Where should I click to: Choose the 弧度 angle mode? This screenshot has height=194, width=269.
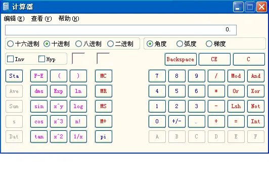(186, 44)
